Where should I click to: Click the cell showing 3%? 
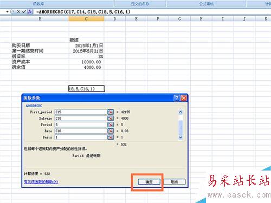86,56
